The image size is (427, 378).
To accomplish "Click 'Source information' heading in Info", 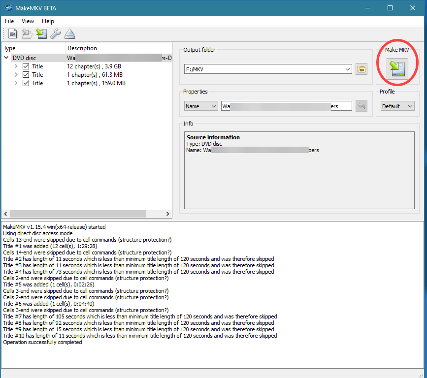I will pos(213,137).
